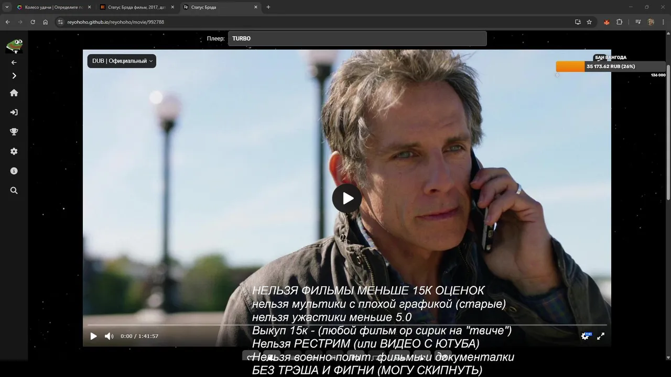Open the fox extension icon
This screenshot has height=377, width=671.
(x=607, y=22)
